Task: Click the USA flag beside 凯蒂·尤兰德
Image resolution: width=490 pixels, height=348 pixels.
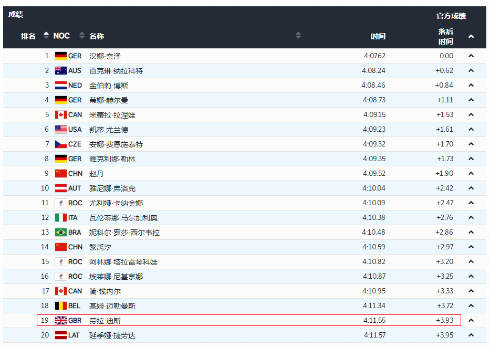Action: point(60,130)
